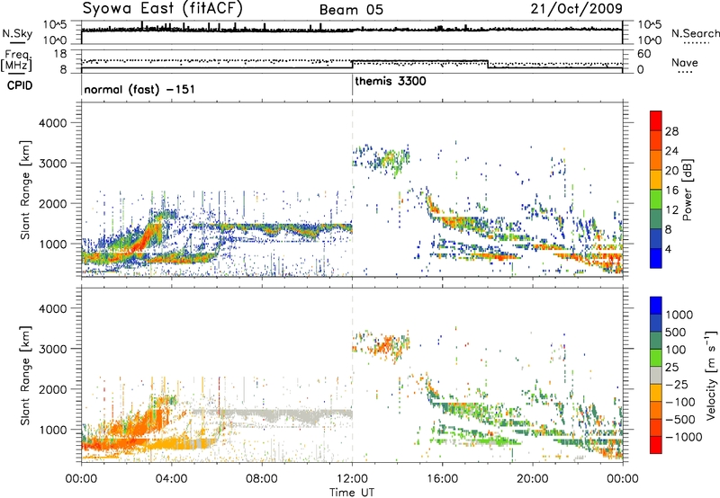Click the red bottom of velocity color bar
Screen dimensions: 720x498
pos(656,445)
